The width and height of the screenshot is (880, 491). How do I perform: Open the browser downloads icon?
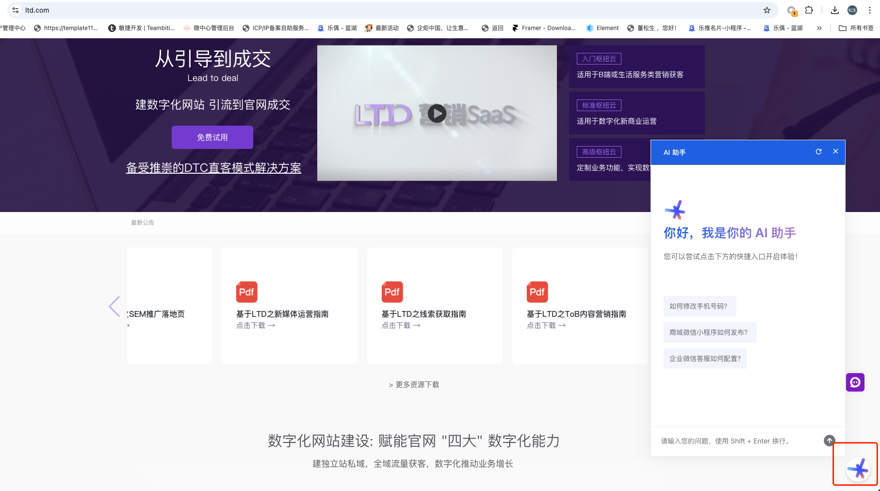[x=835, y=10]
